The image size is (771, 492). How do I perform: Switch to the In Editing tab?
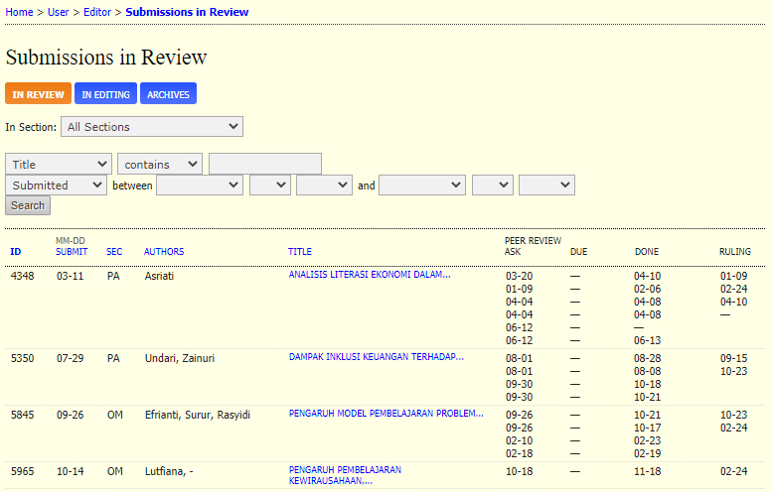[x=105, y=94]
